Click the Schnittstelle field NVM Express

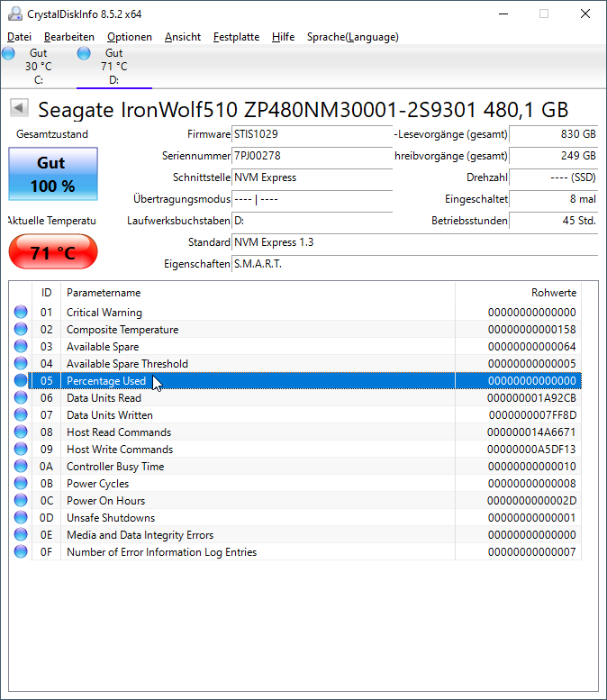pos(312,177)
